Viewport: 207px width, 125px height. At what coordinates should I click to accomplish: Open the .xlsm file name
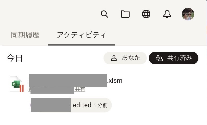[x=76, y=81]
